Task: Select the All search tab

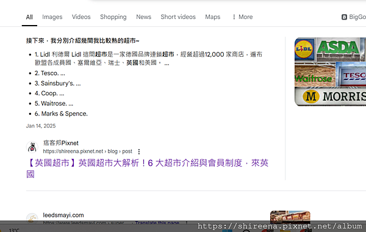Action: pyautogui.click(x=29, y=17)
